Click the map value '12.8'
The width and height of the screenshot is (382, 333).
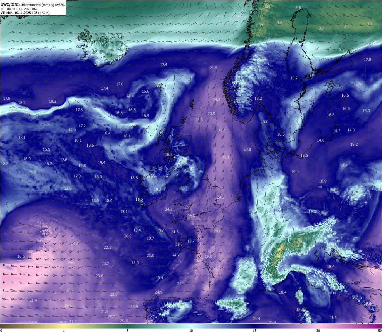tap(82, 166)
